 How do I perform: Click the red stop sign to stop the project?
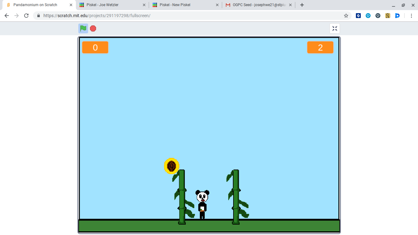(x=93, y=28)
